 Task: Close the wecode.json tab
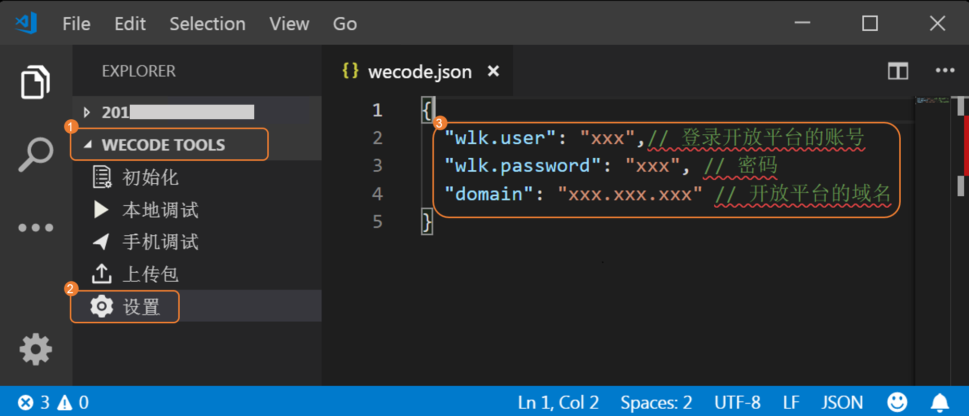(493, 71)
